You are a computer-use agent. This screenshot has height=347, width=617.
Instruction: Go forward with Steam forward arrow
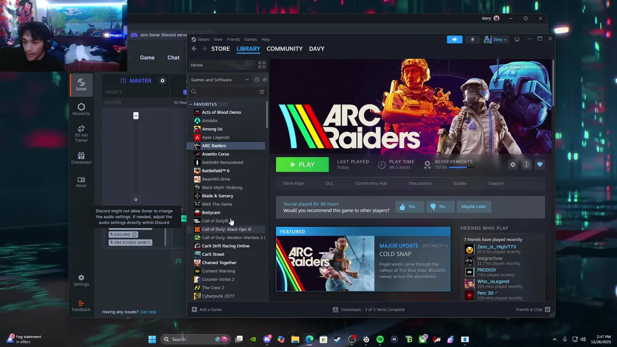(204, 49)
